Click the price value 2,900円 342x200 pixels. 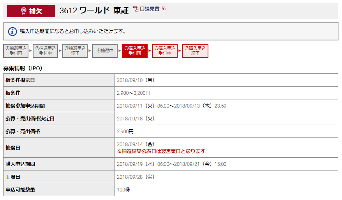[125, 132]
